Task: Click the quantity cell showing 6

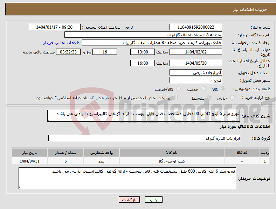Action: point(65,161)
